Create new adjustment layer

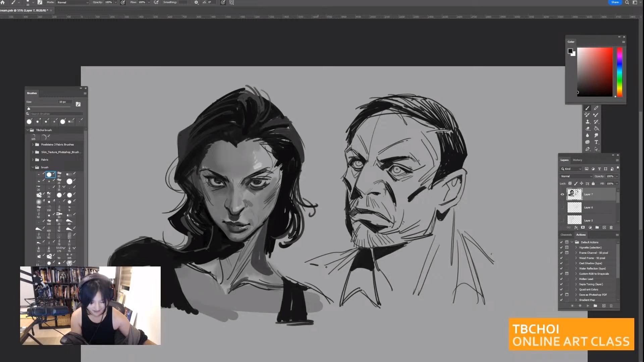pyautogui.click(x=590, y=228)
